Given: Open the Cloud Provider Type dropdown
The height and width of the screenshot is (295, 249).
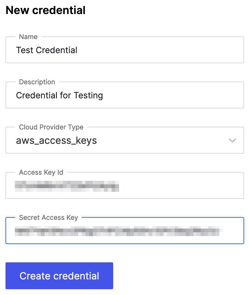Looking at the screenshot, I should pos(124,140).
